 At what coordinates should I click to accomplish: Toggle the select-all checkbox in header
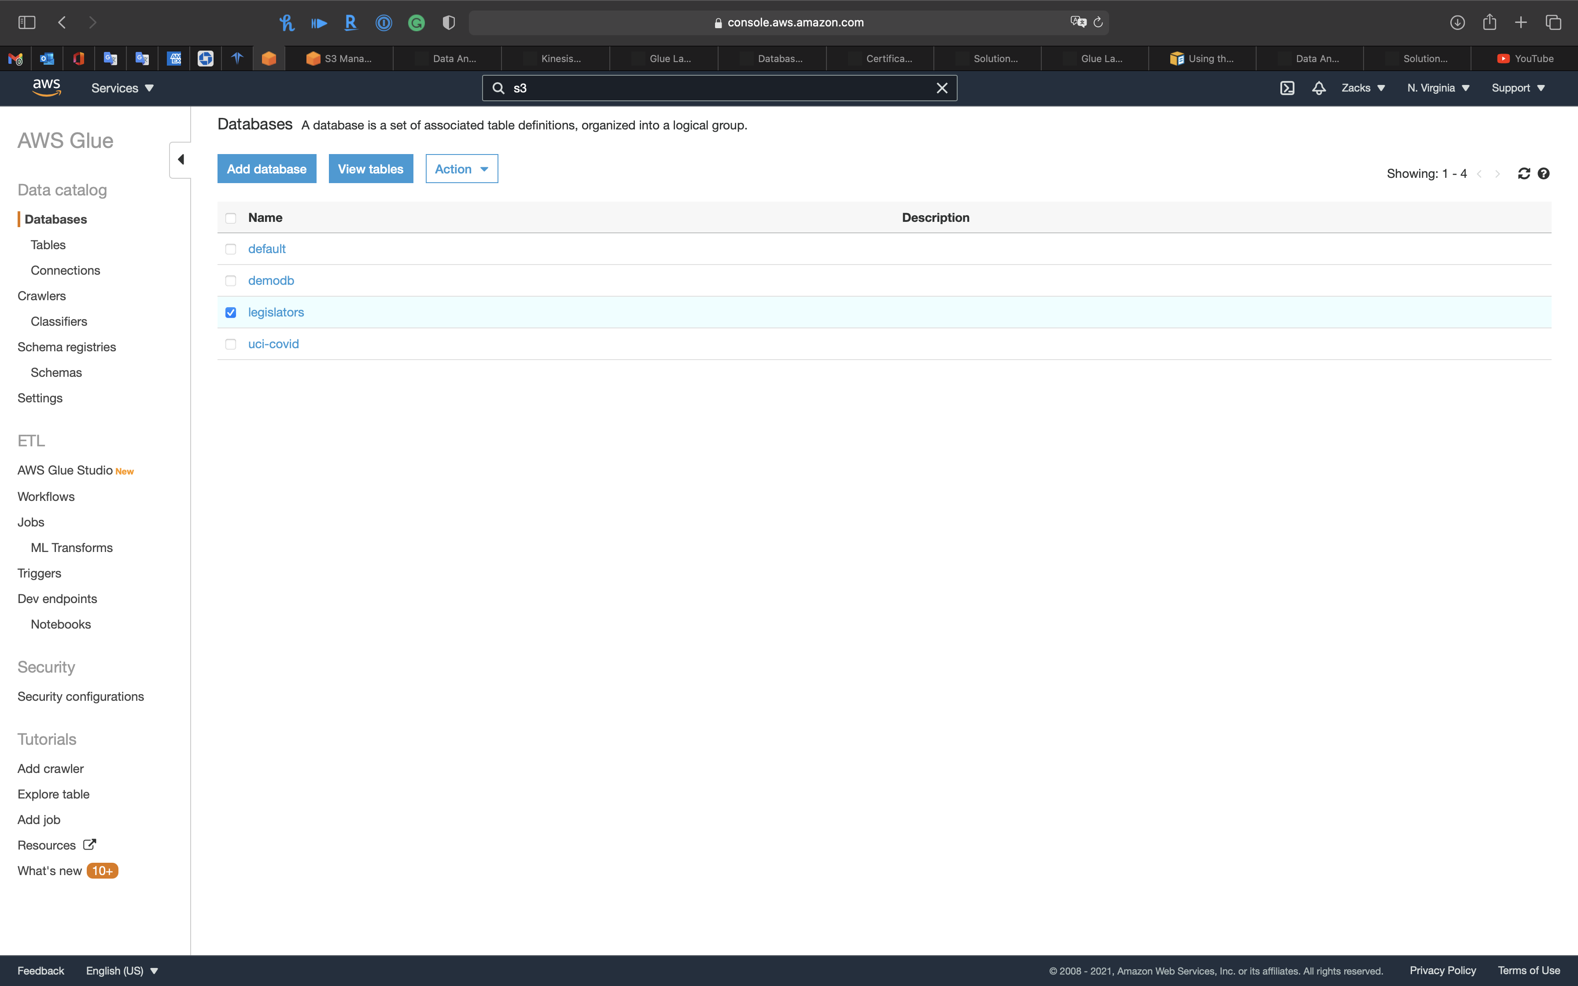[231, 218]
